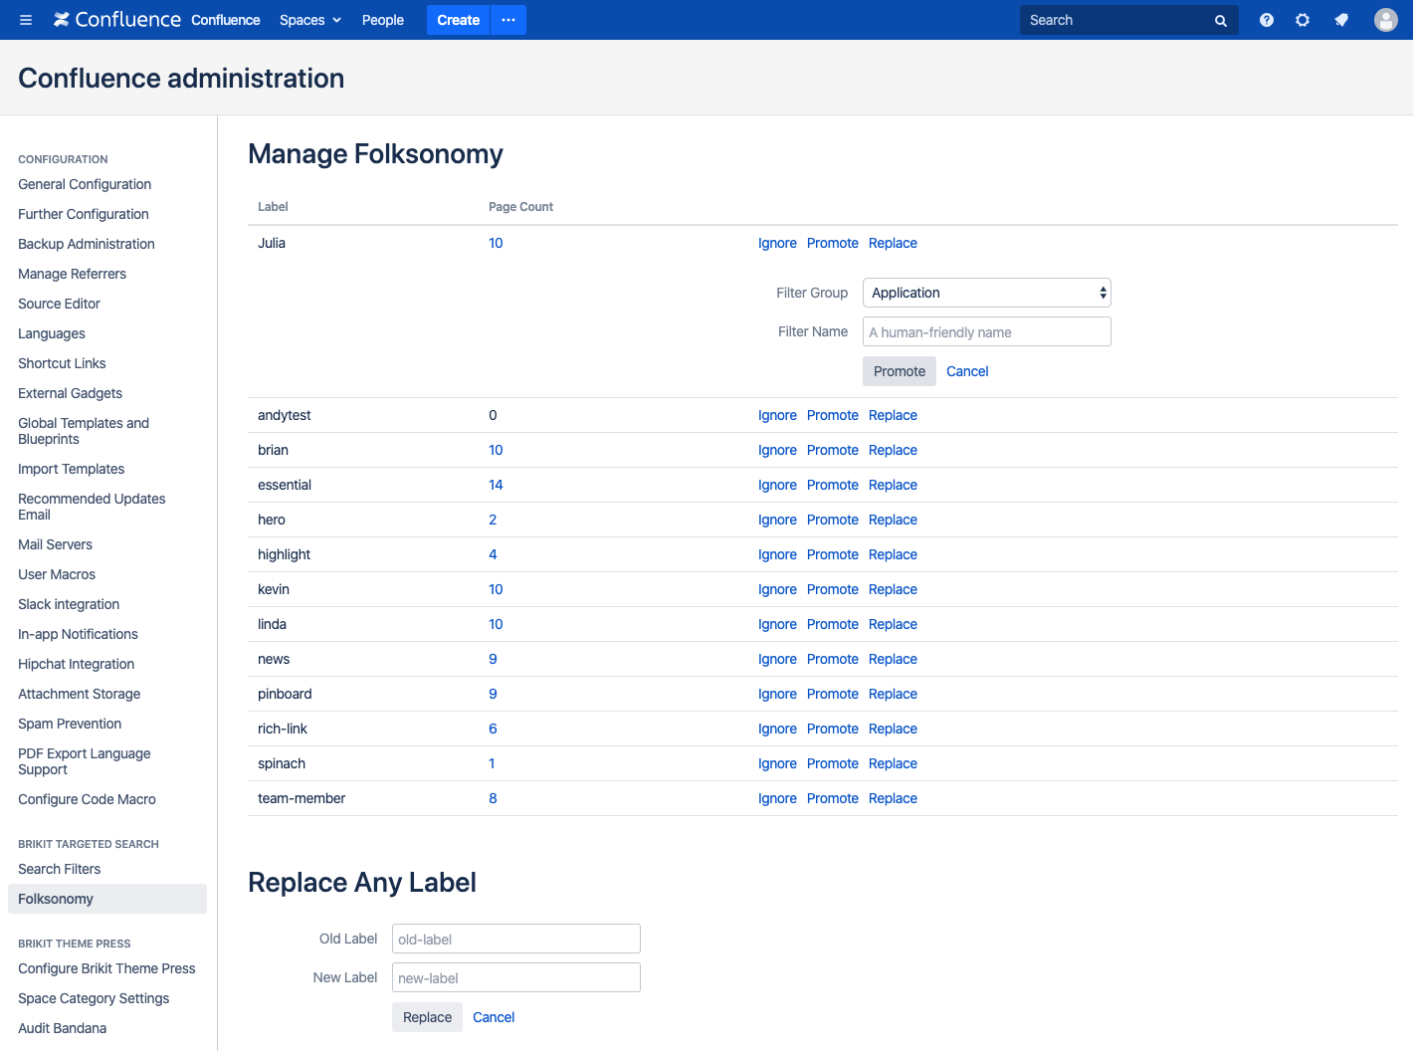Open Spam Prevention in sidebar
Image resolution: width=1413 pixels, height=1051 pixels.
pyautogui.click(x=70, y=724)
